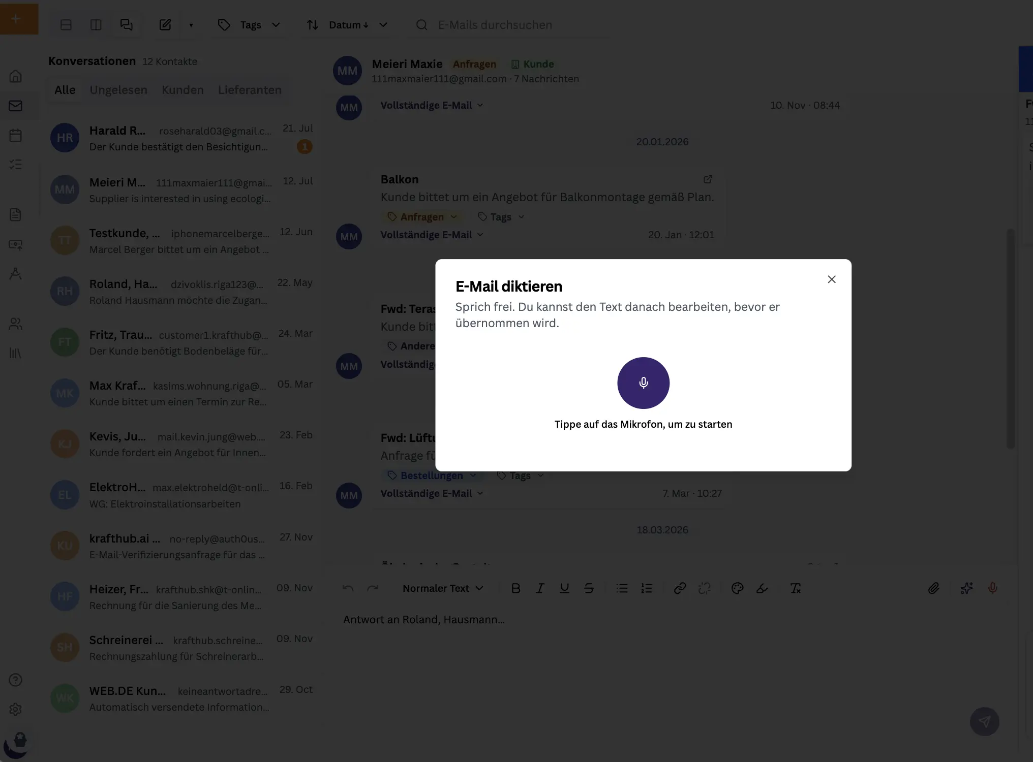The image size is (1033, 762).
Task: Undo last edit in reply editor
Action: (348, 588)
